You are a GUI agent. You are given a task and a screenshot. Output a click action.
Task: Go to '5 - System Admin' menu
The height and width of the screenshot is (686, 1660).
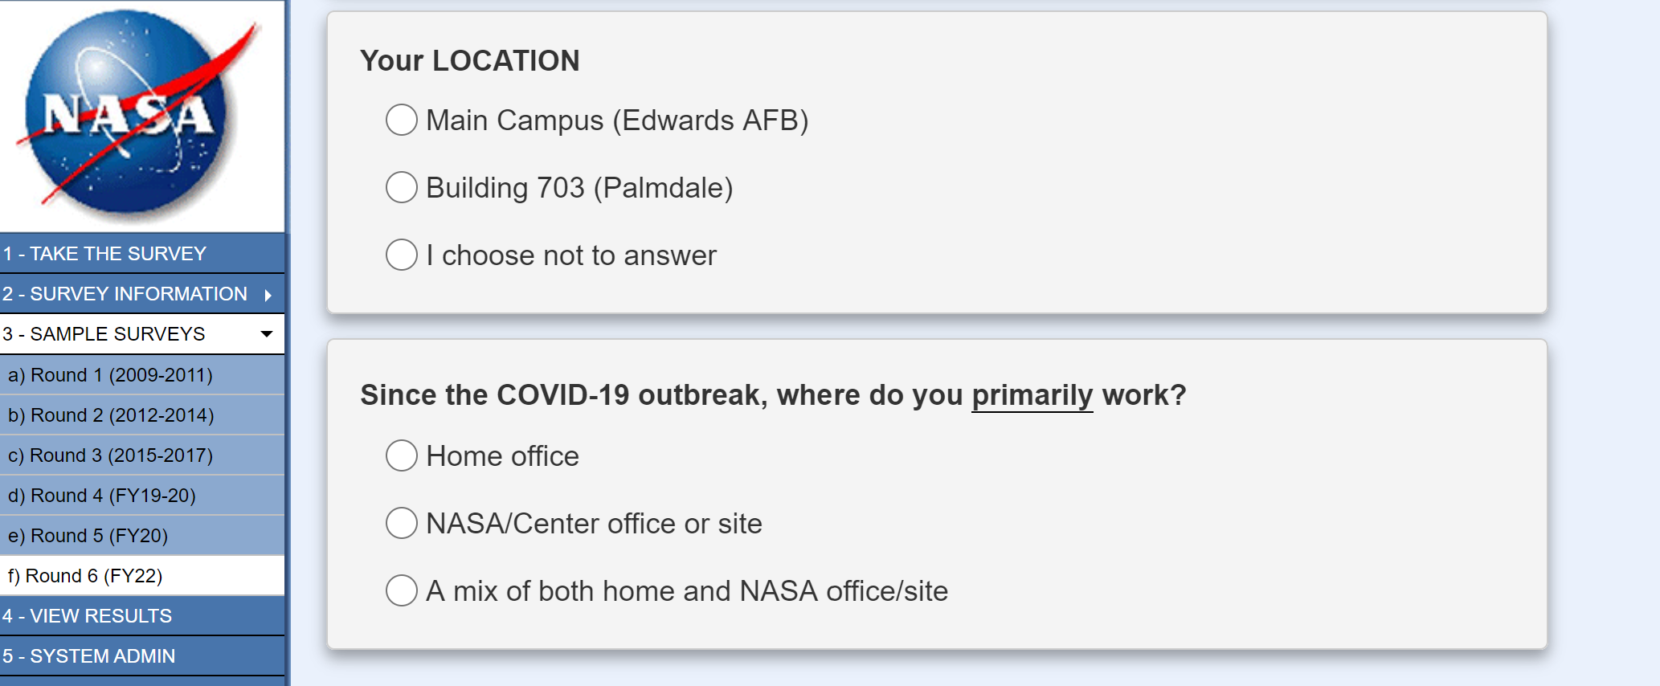click(88, 656)
